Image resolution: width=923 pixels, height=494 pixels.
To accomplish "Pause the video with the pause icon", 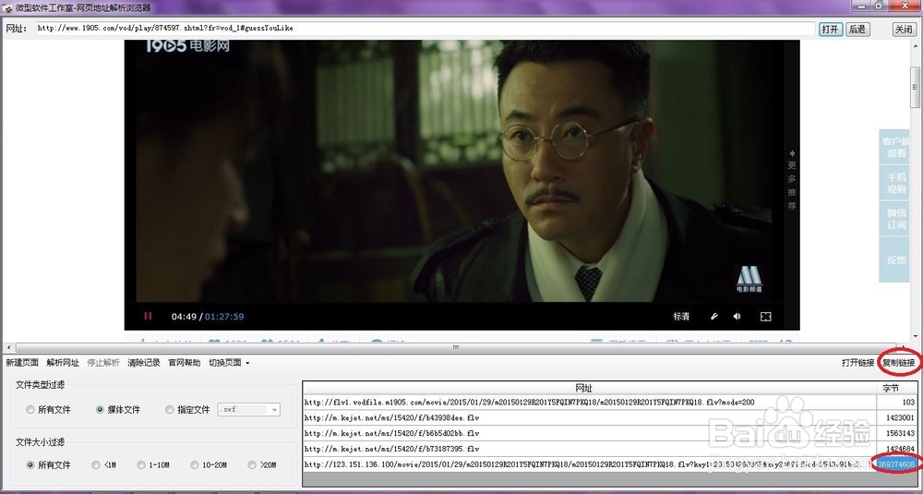I will click(x=148, y=316).
